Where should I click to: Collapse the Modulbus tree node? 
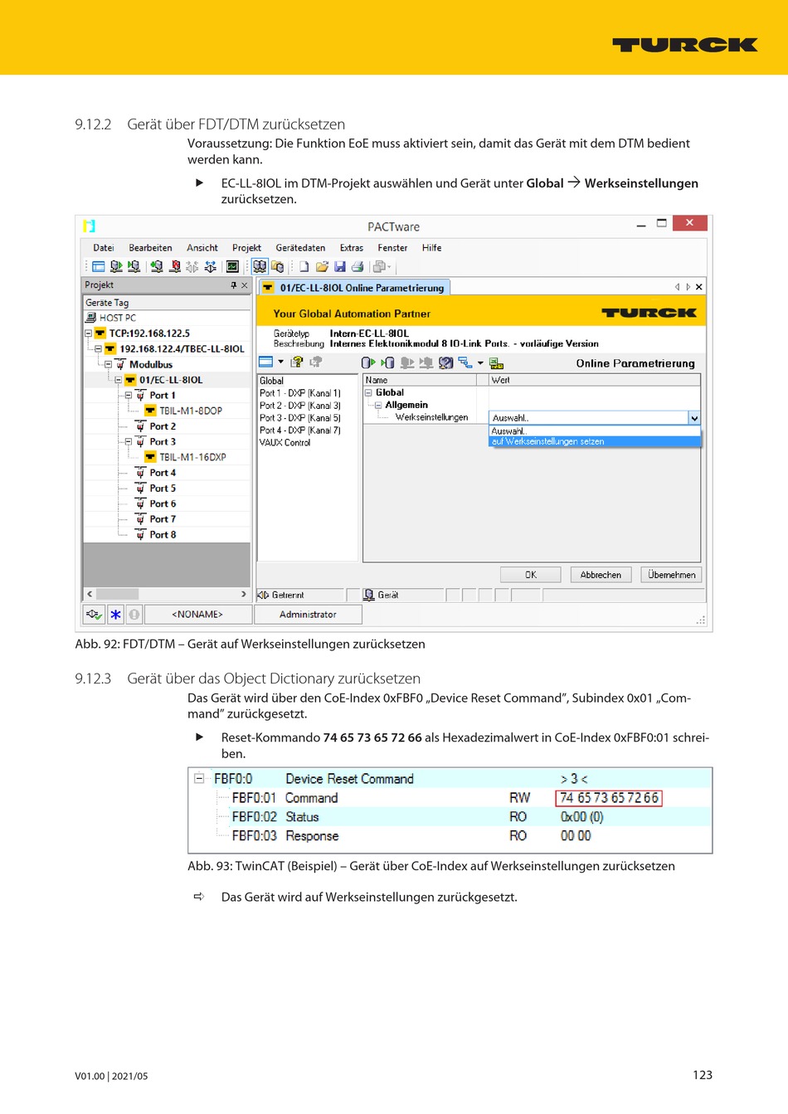[108, 364]
